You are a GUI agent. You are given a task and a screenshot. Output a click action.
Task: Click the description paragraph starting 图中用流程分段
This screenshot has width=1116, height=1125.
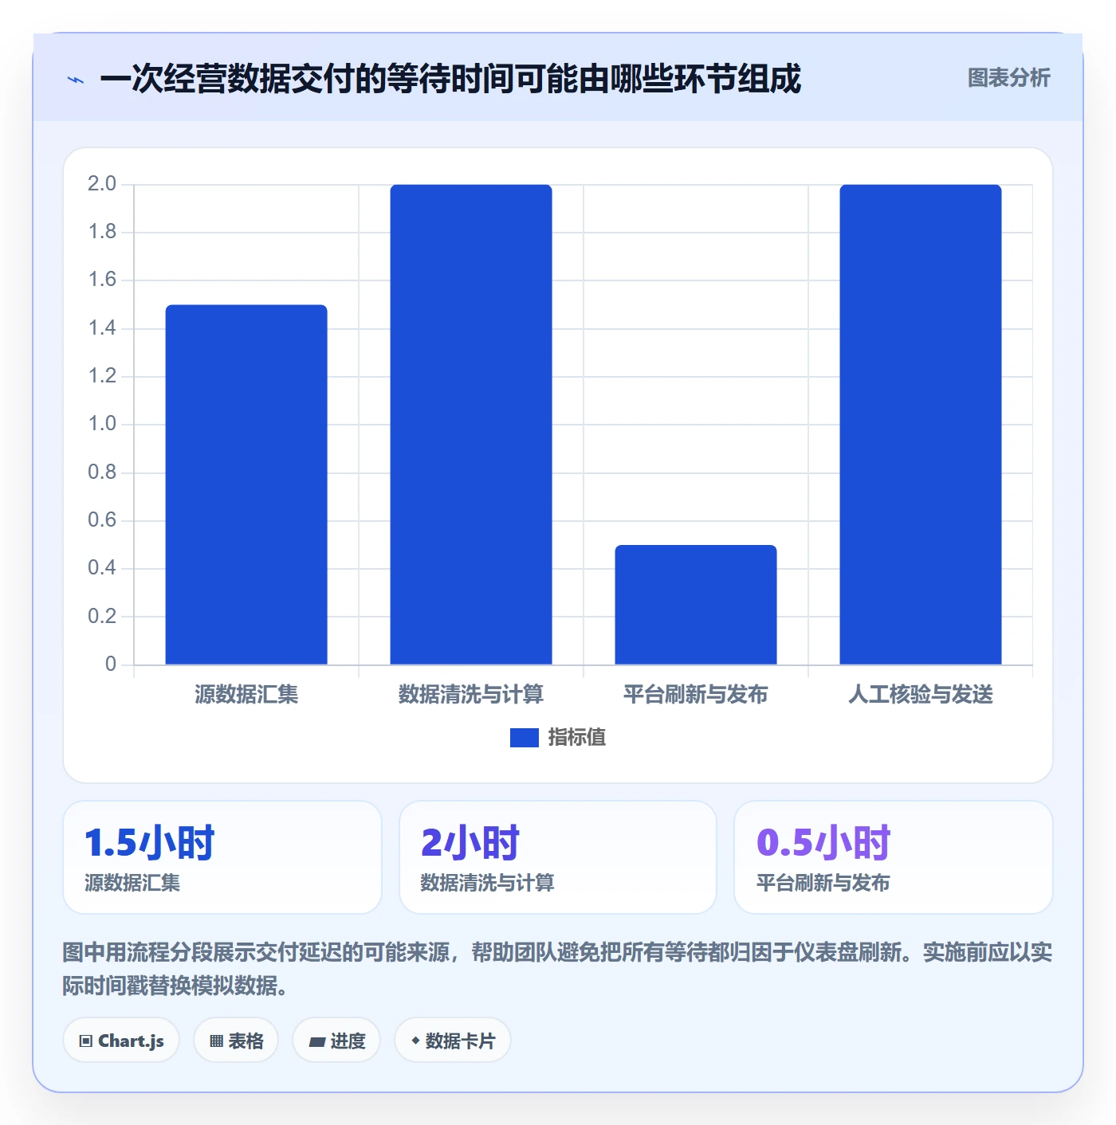[558, 969]
